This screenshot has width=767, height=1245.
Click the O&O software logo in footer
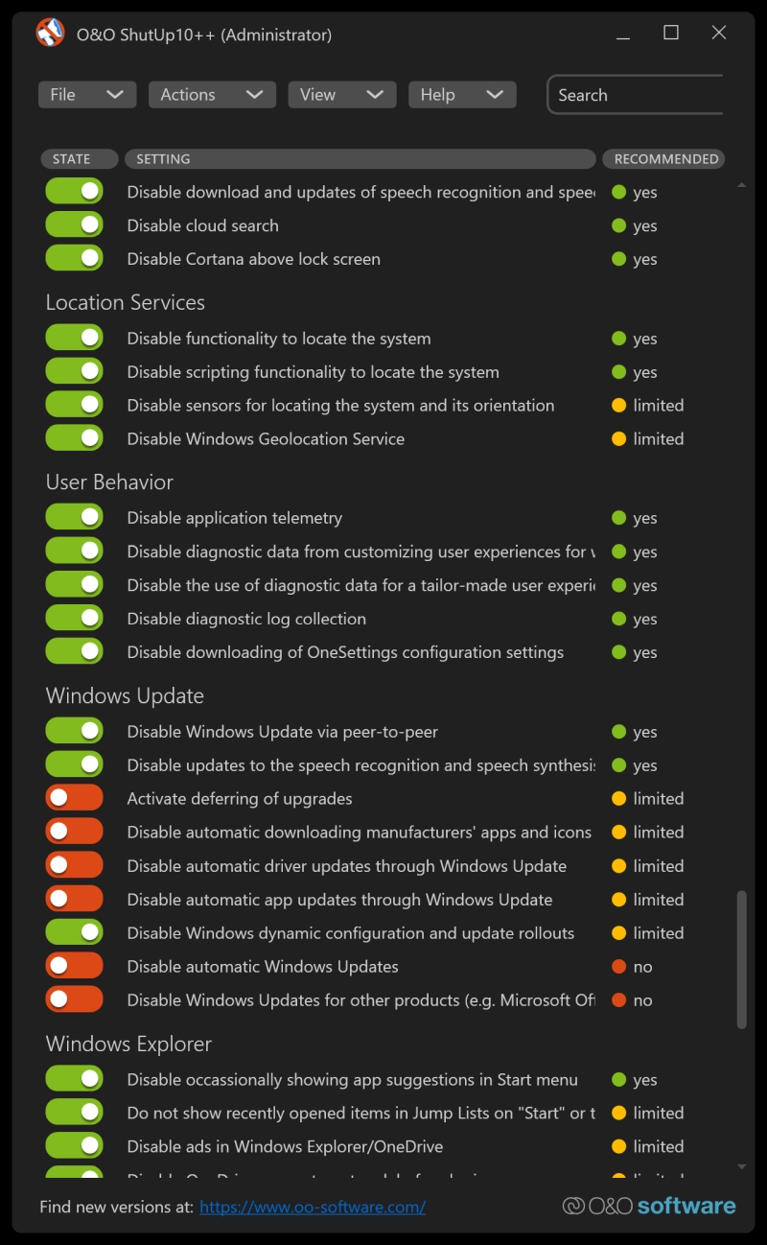coord(649,1206)
